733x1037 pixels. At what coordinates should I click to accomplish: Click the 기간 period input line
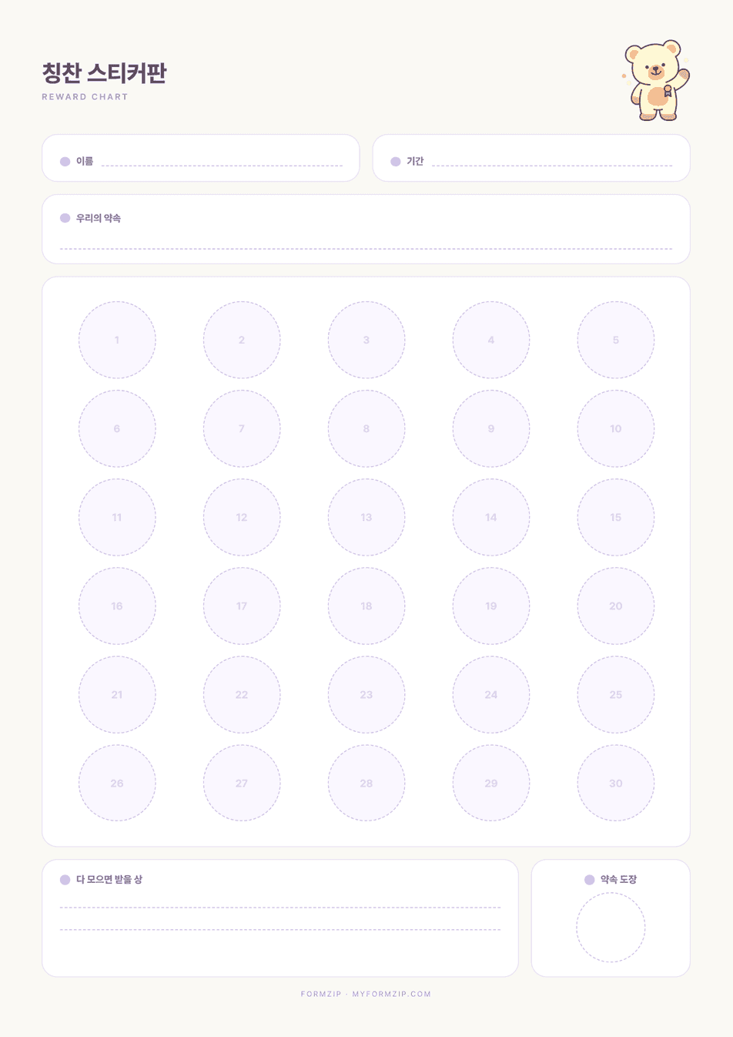[x=552, y=166]
